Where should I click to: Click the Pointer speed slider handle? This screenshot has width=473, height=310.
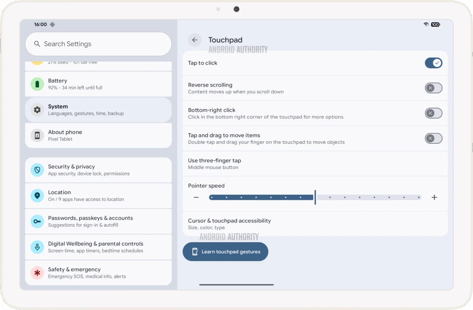[x=315, y=197]
